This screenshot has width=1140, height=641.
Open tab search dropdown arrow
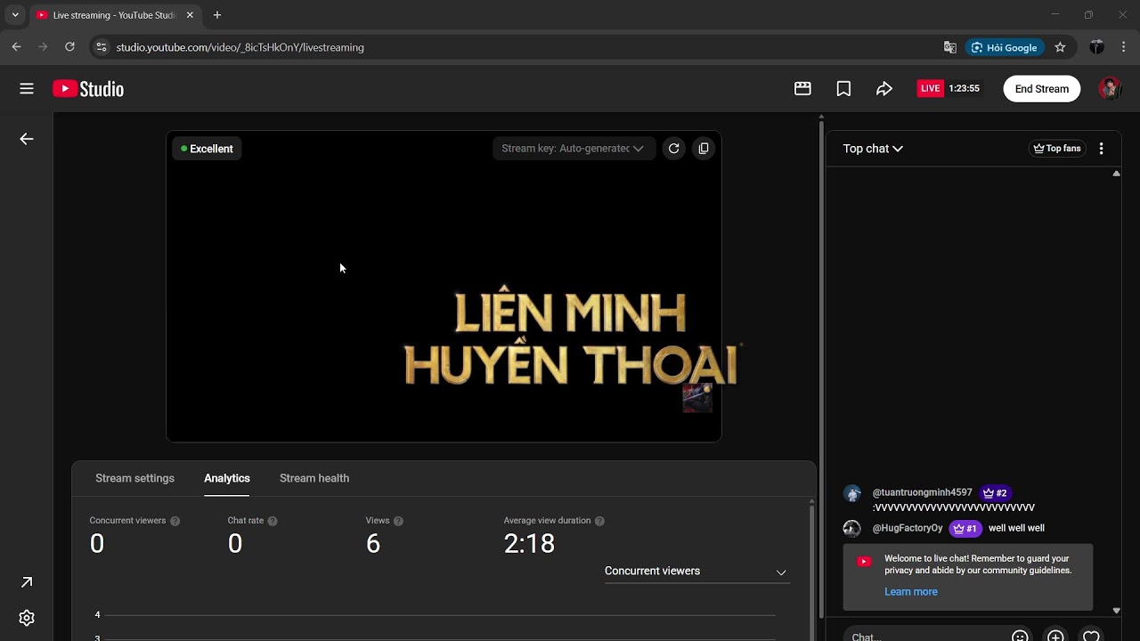[x=15, y=15]
